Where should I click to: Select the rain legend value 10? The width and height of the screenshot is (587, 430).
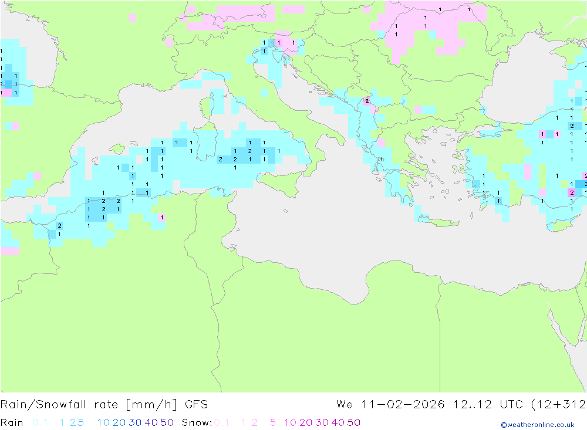103,422
